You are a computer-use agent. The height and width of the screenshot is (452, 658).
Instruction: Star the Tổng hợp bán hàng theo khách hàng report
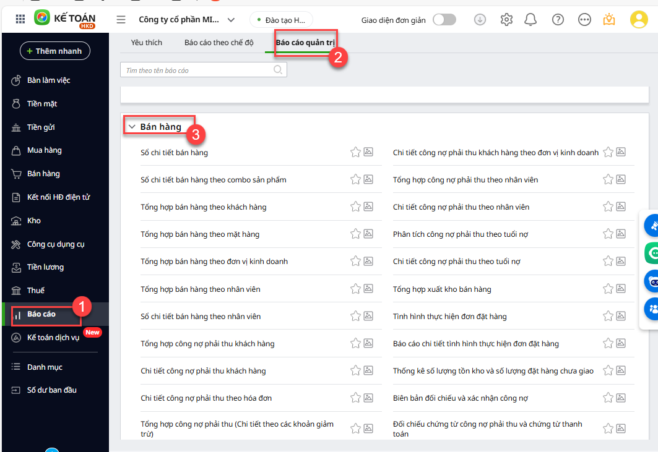(355, 207)
